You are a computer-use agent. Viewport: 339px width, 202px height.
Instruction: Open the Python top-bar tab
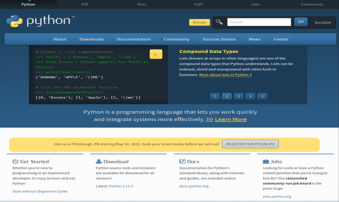click(28, 4)
